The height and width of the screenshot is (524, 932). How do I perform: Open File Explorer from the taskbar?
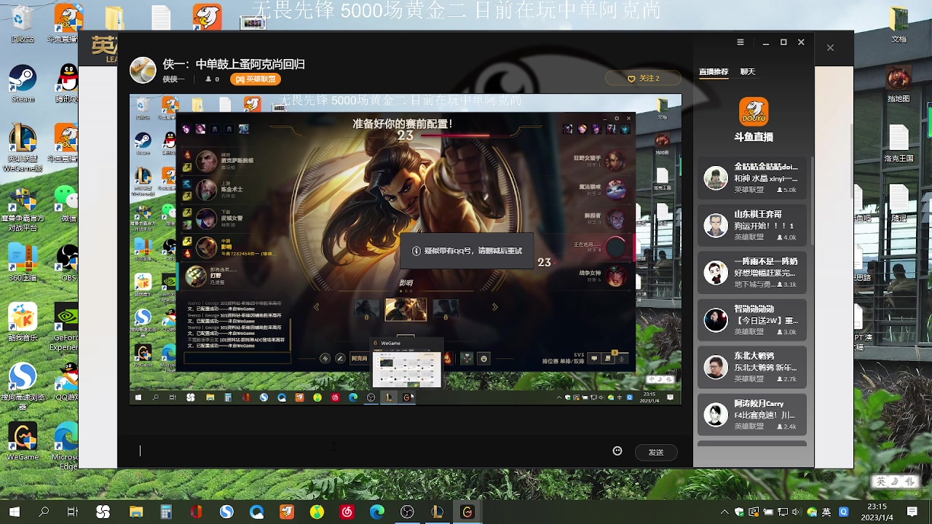pos(135,512)
